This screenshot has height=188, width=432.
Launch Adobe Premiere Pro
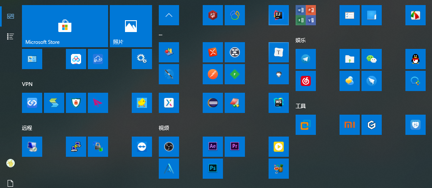(x=235, y=147)
